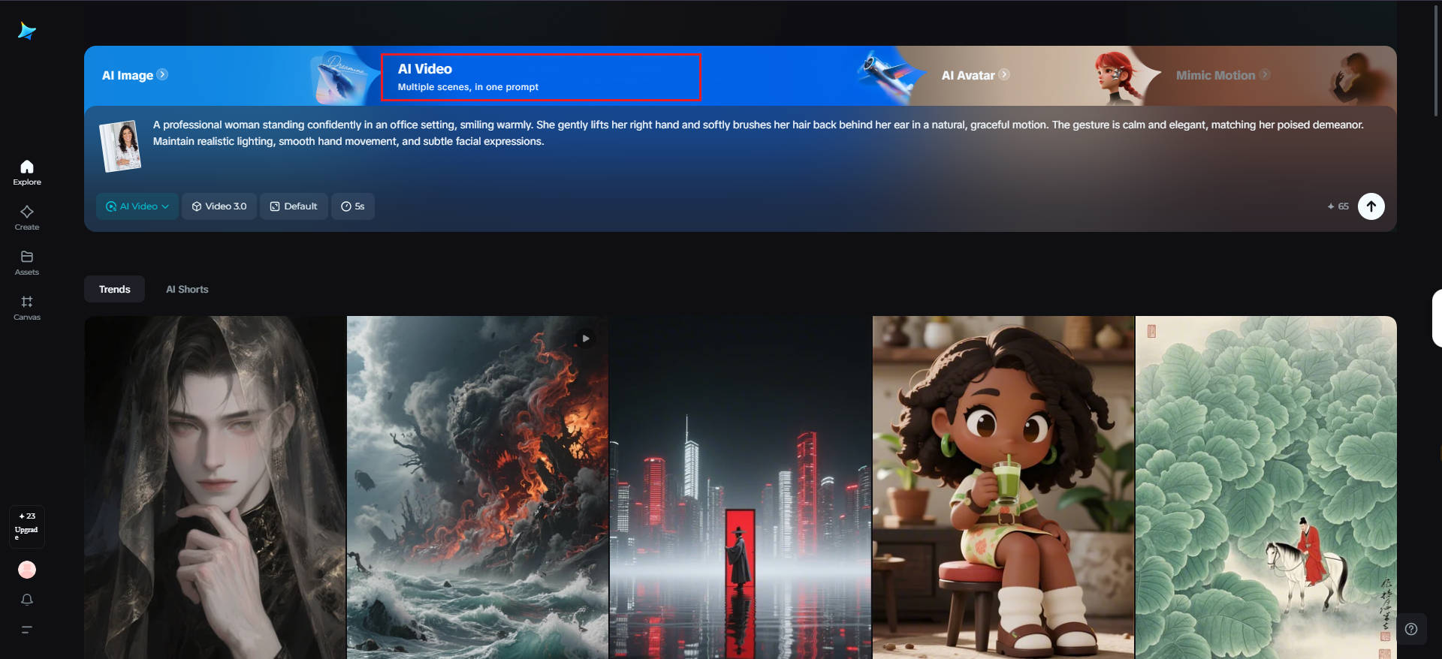Click the 65 credits cost indicator
The width and height of the screenshot is (1442, 659).
[x=1338, y=206]
